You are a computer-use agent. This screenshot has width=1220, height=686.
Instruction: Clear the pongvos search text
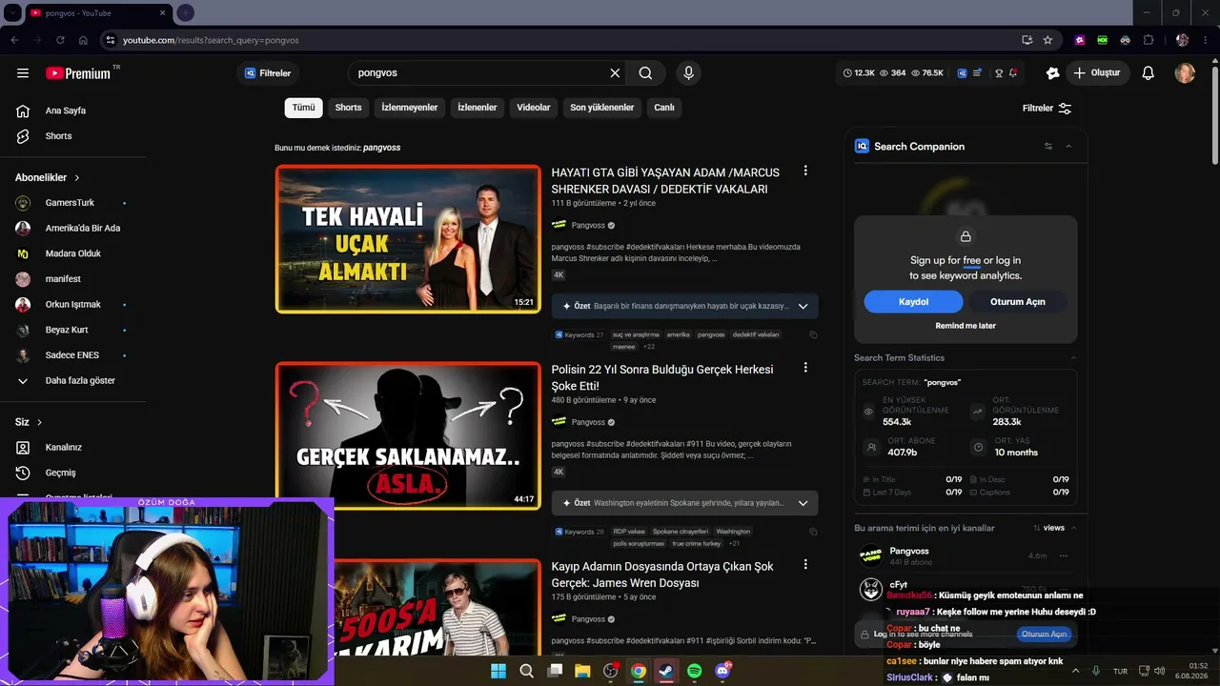[615, 73]
